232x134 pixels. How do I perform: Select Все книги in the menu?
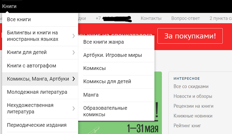point(19,20)
